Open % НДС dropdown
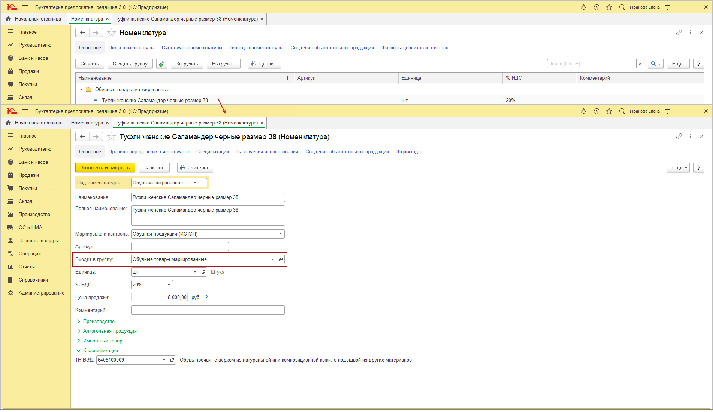This screenshot has width=713, height=412. tap(169, 285)
